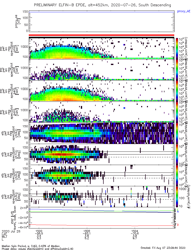Click the perp panel color bar
Image resolution: width=194 pixels, height=250 pixels.
click(x=177, y=91)
